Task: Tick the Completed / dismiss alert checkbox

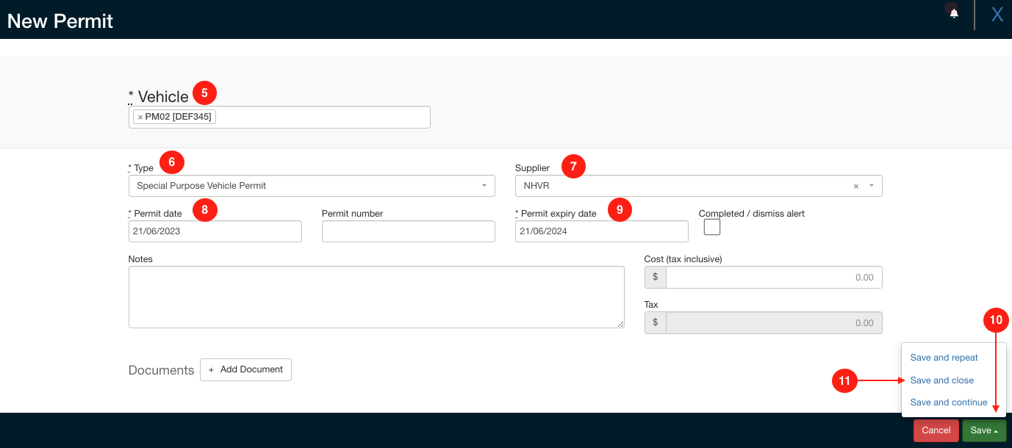Action: click(x=711, y=228)
